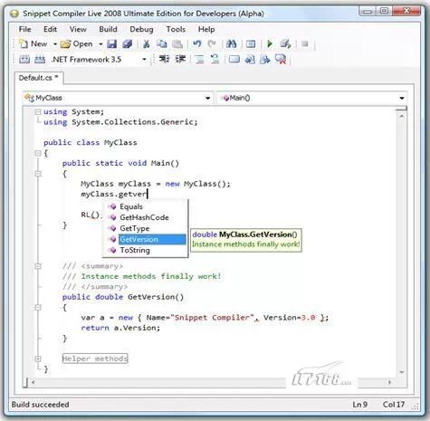Click the application icon in title bar

(x=14, y=14)
